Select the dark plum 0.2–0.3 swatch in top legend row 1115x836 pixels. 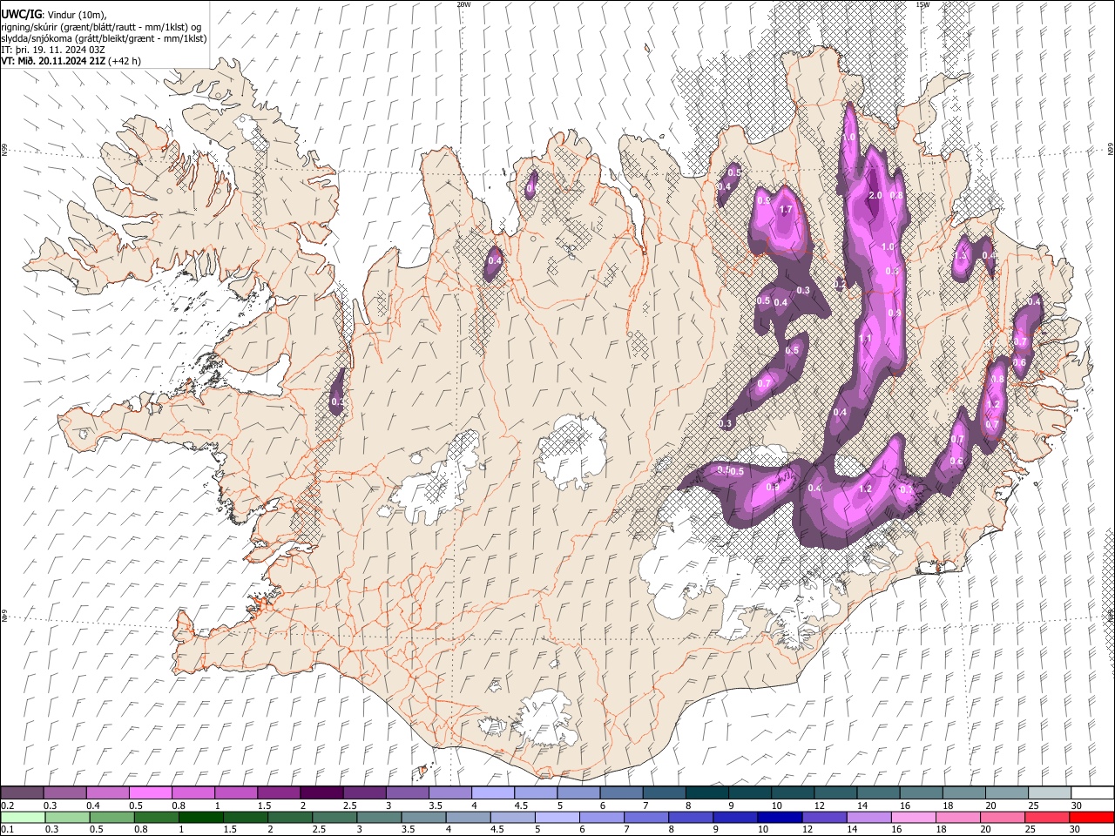tap(22, 793)
